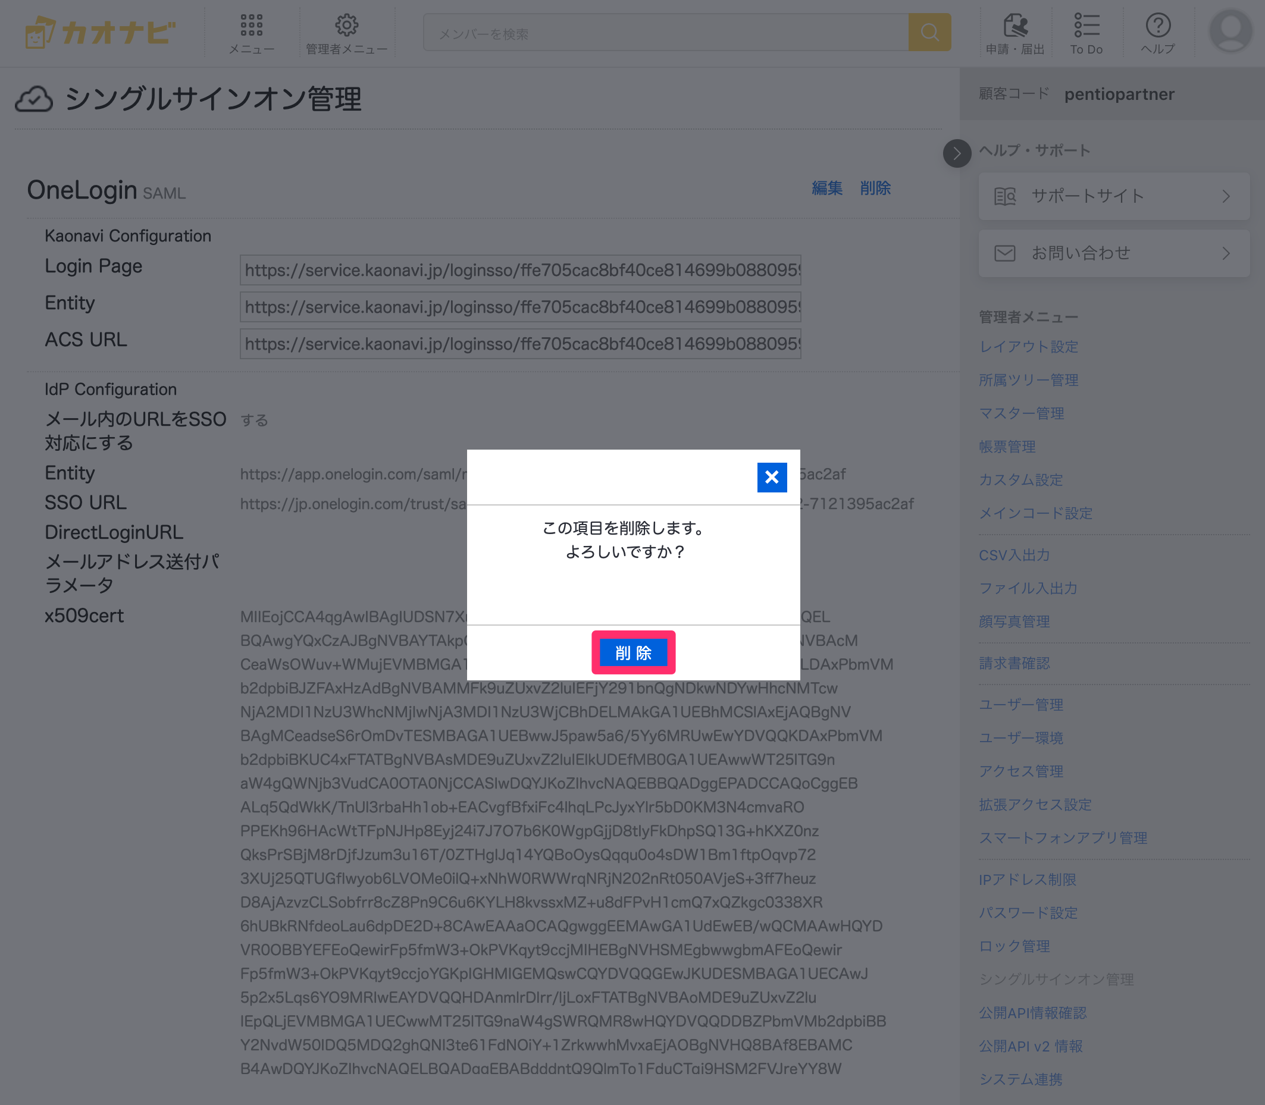Click chevron arrow on お問い合わせ row

(1226, 253)
